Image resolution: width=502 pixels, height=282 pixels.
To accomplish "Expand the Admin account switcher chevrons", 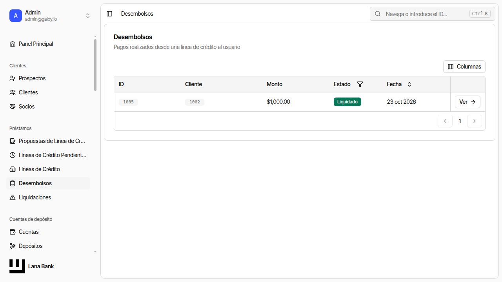I will click(x=88, y=16).
